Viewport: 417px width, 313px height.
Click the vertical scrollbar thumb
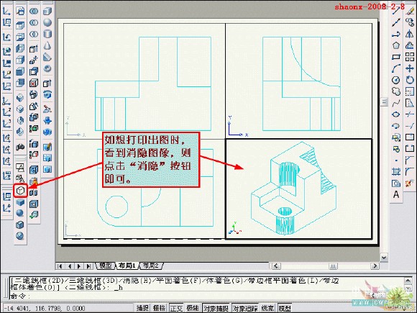pos(384,102)
